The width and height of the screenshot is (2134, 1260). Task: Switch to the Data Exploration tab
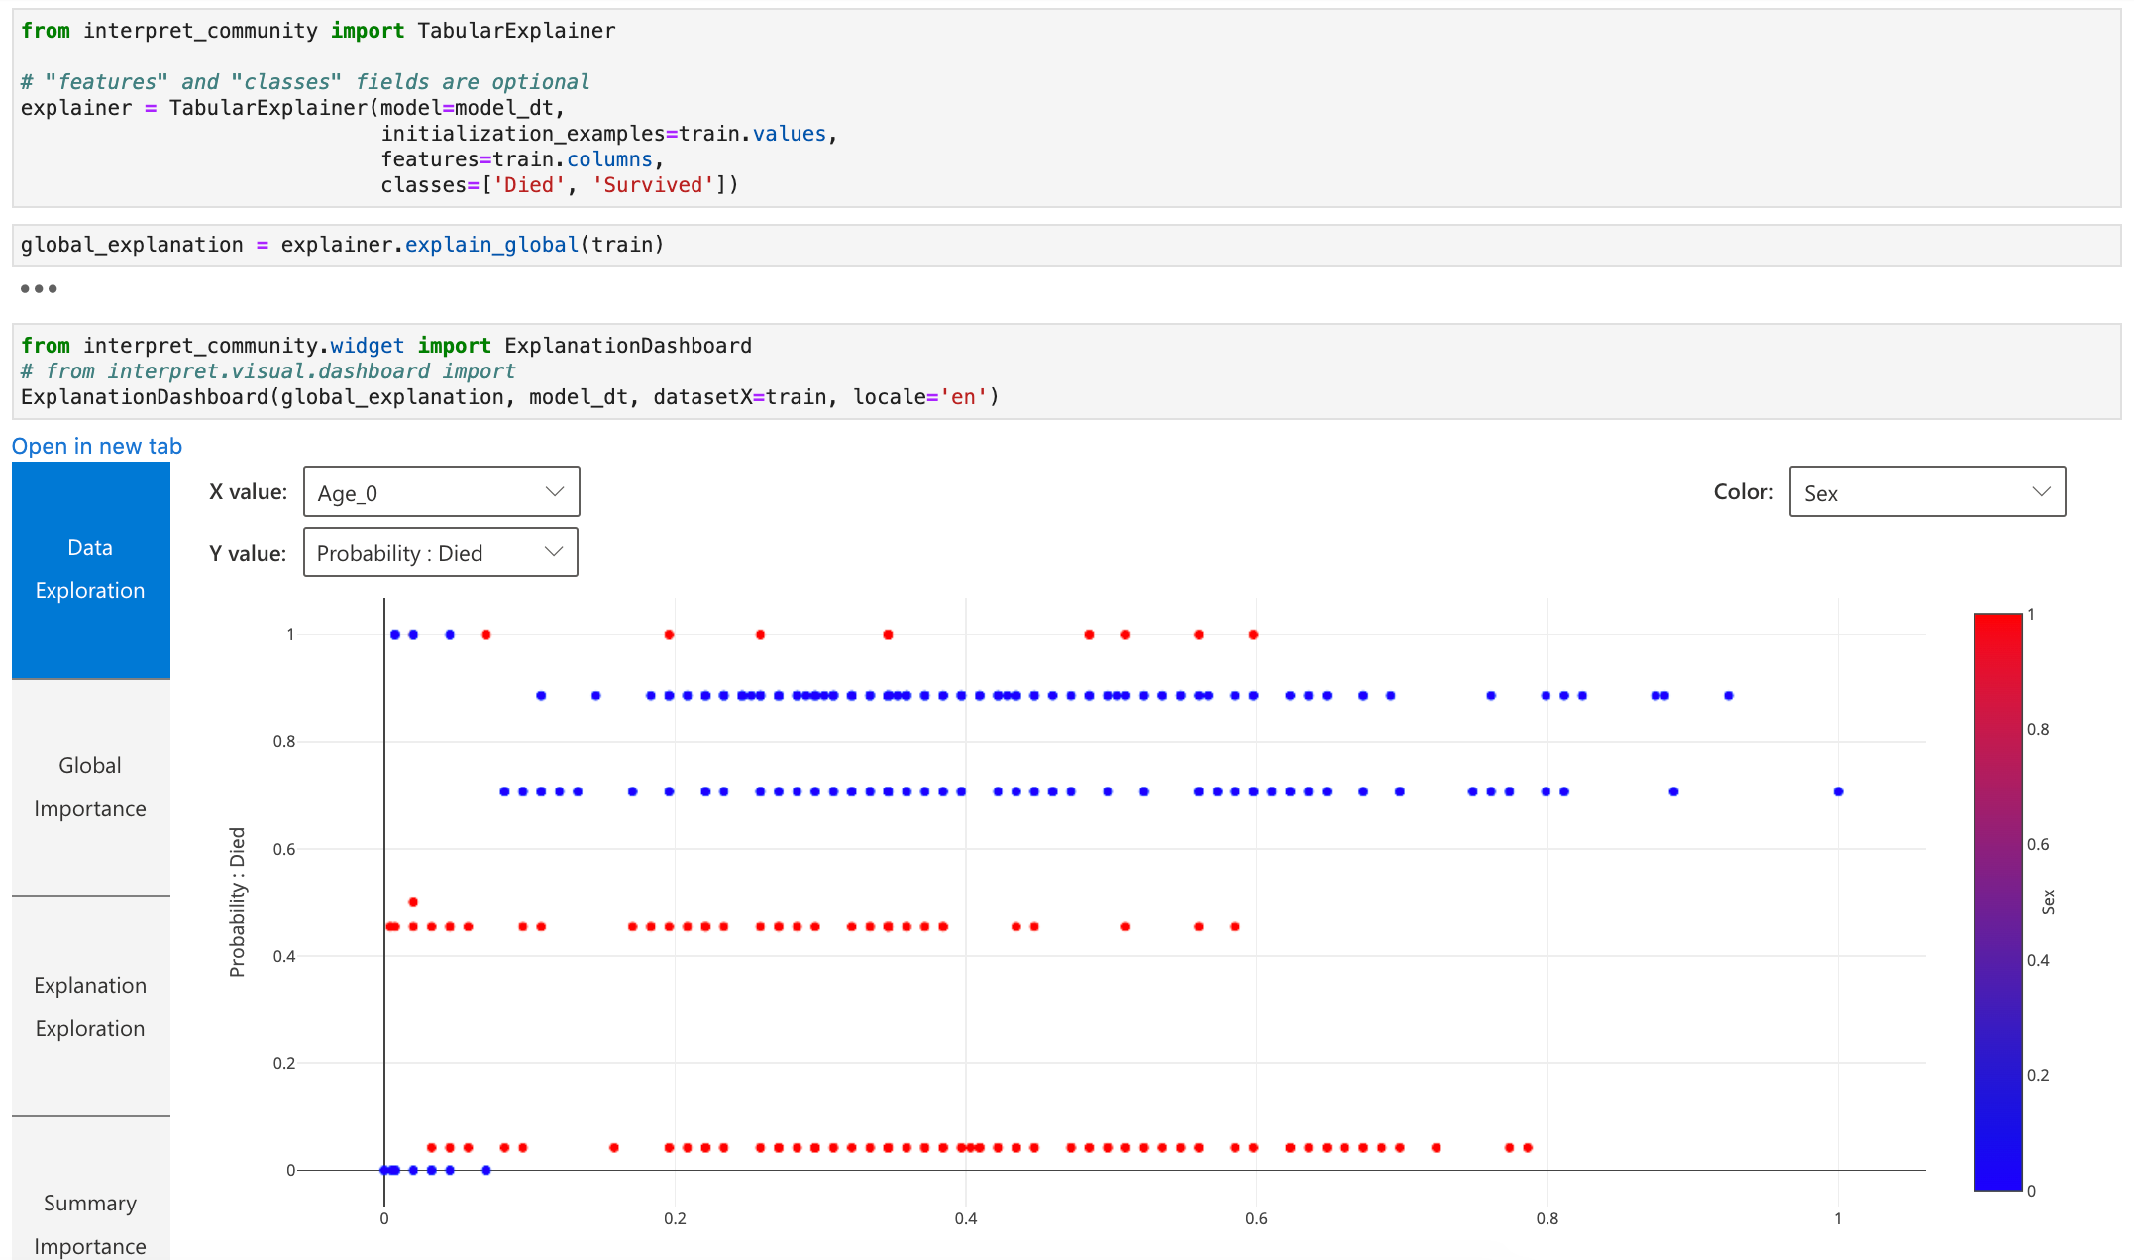coord(90,570)
